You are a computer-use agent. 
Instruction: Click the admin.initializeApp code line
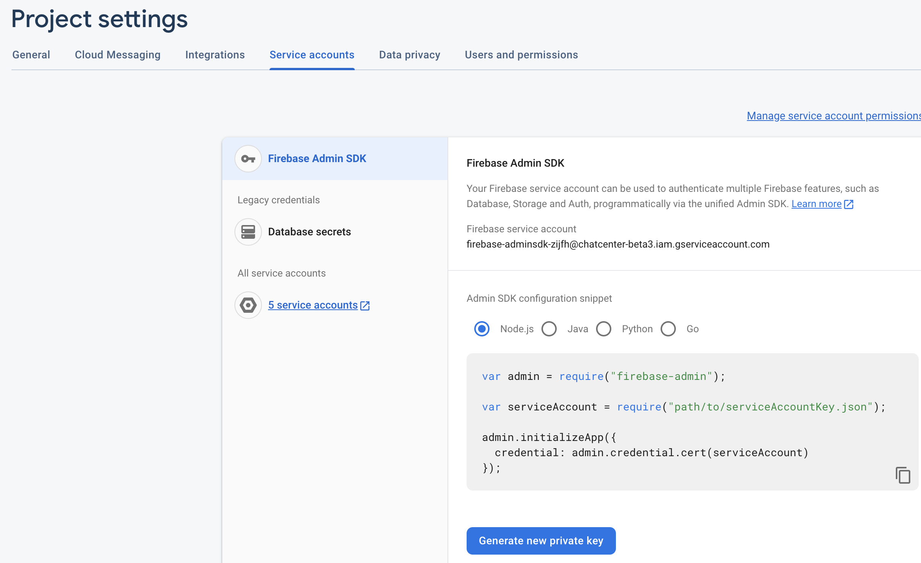pos(549,438)
